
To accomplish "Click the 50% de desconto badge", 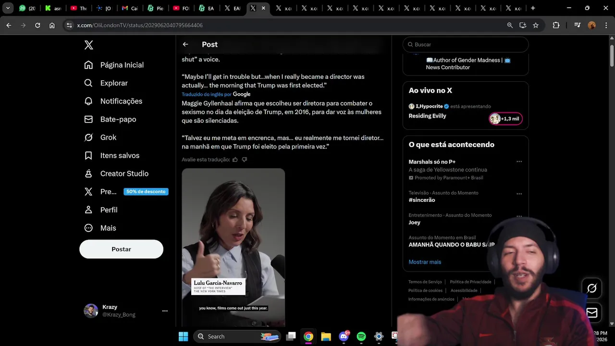I will coord(146,192).
